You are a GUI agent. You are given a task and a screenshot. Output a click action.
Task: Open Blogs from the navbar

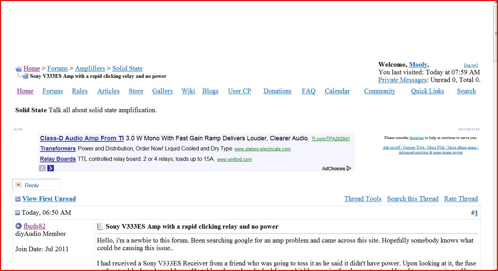coord(210,91)
